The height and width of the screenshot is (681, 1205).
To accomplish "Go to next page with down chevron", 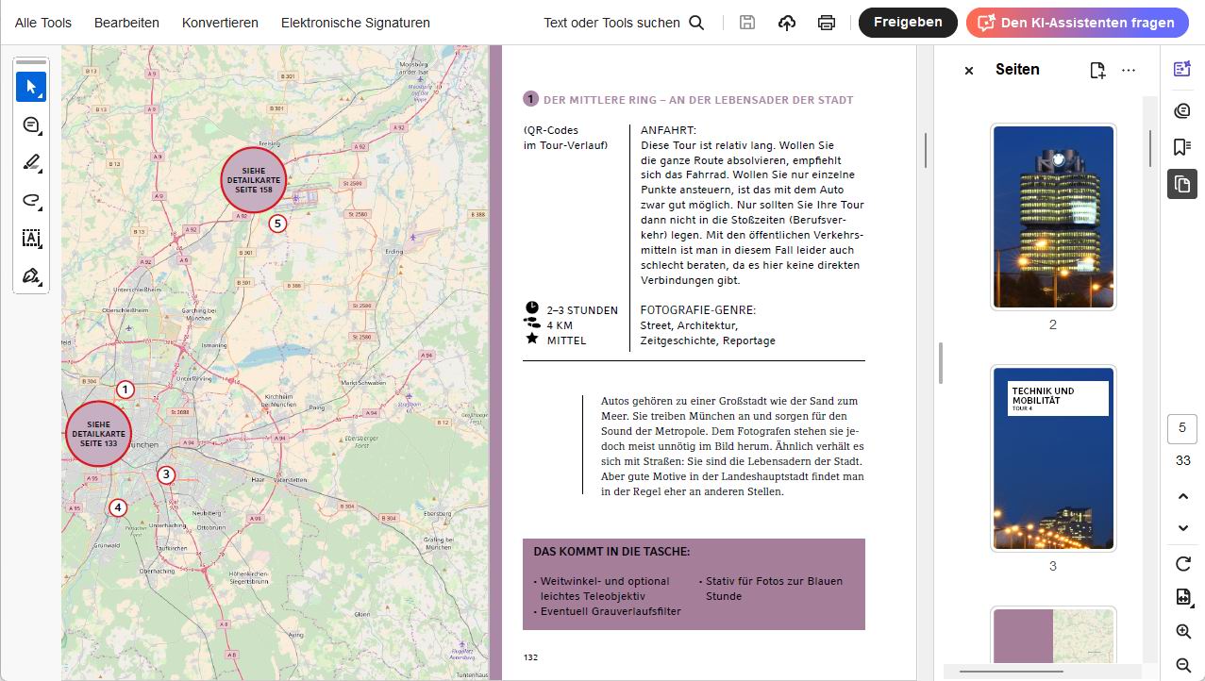I will pos(1182,527).
